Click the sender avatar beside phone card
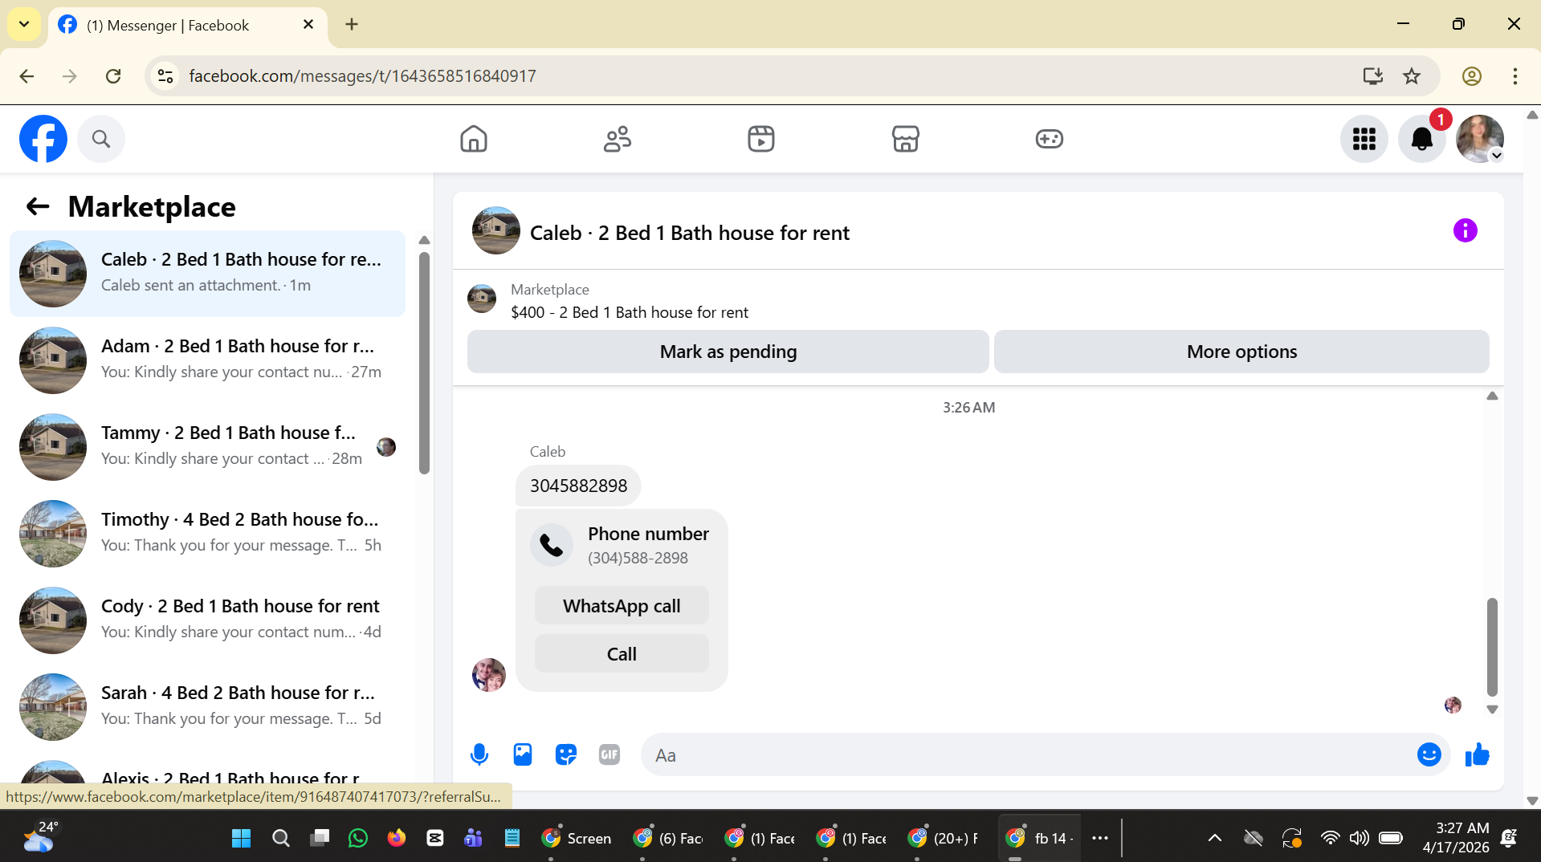This screenshot has height=862, width=1541. coord(489,675)
